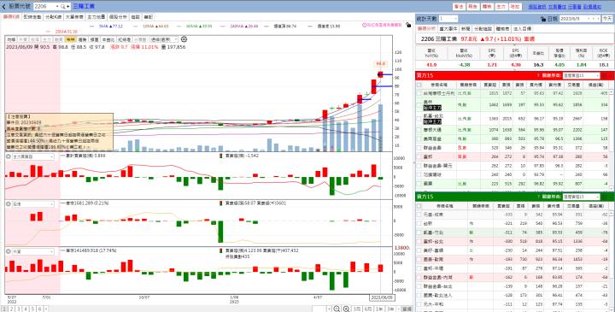This screenshot has width=615, height=312.
Task: Open chart settings gear icon
Action: [184, 39]
